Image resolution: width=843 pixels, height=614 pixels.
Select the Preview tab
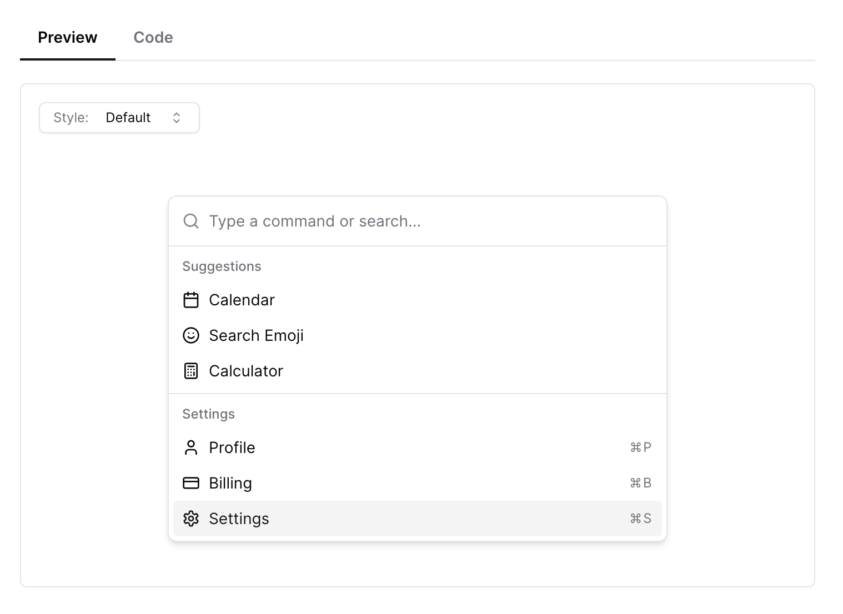point(68,38)
